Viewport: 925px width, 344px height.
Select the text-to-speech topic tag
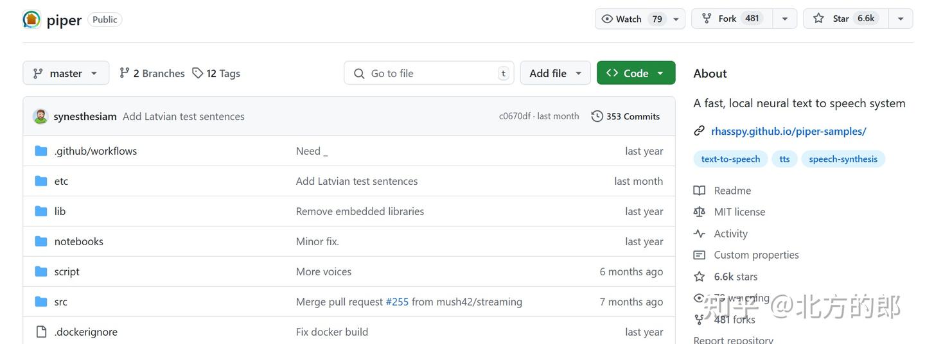coord(730,159)
